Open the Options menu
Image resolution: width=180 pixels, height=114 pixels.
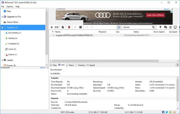[x=10, y=6]
